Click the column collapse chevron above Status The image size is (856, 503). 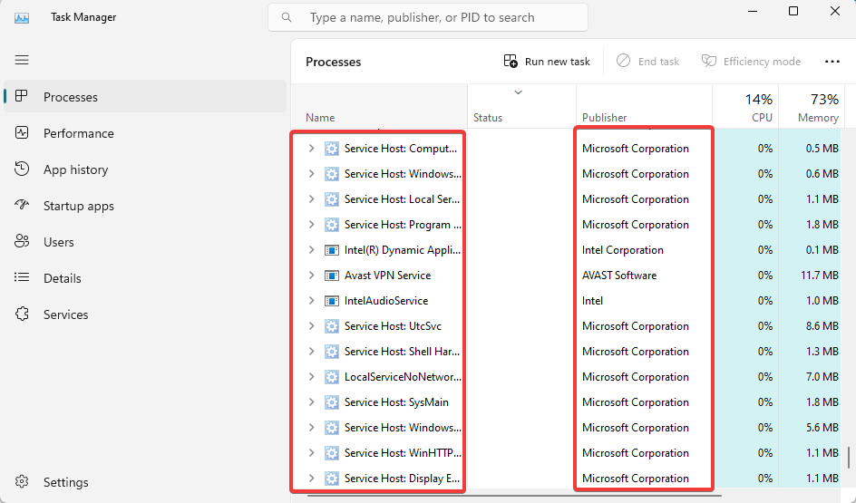pos(519,92)
